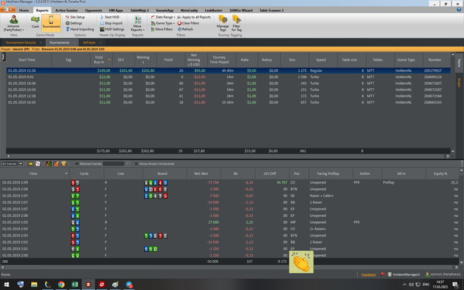Click the HoldemManager2 database status entry
The image size is (464, 290).
pyautogui.click(x=404, y=275)
